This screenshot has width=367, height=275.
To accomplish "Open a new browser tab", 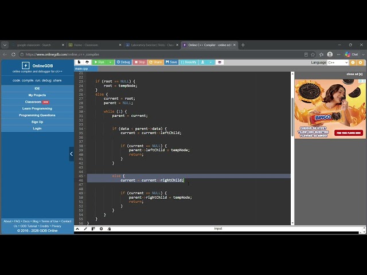I will tap(243, 45).
